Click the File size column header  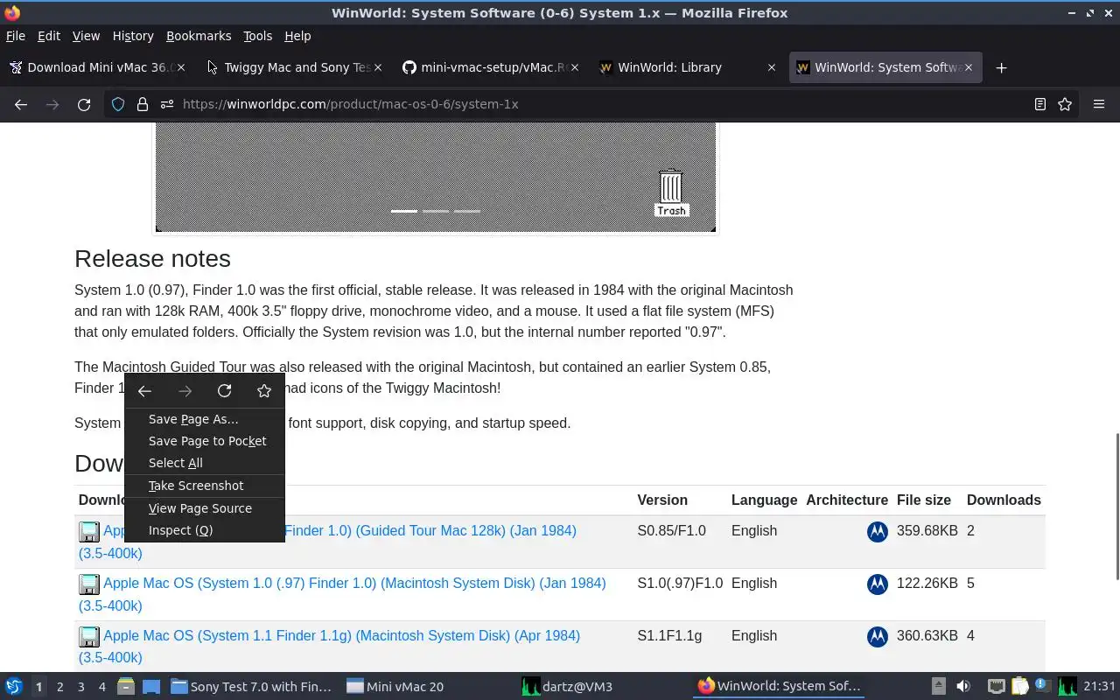pyautogui.click(x=923, y=500)
